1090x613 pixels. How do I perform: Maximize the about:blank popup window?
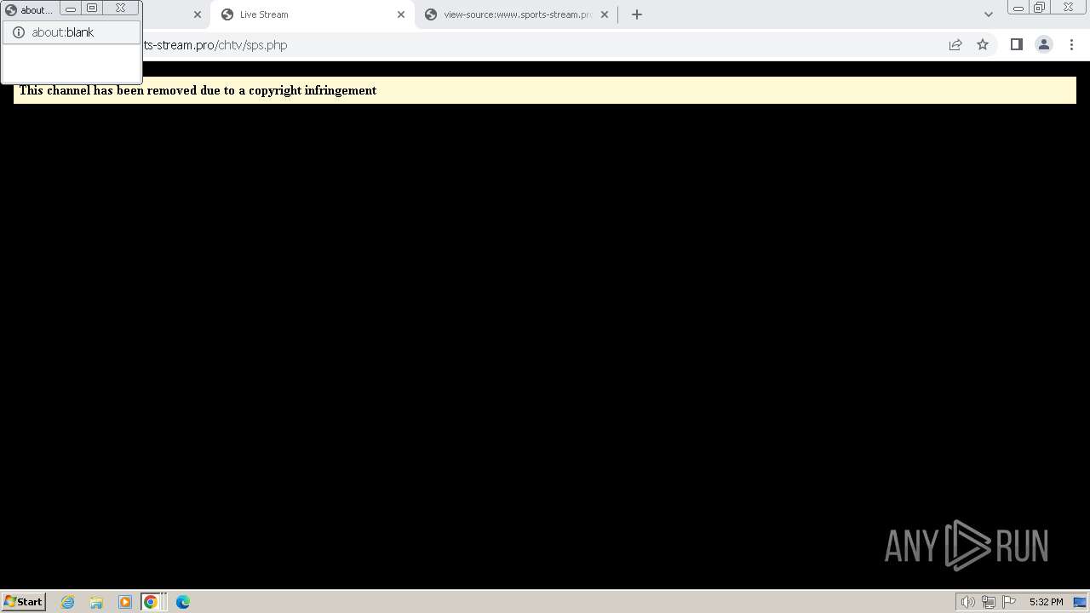(92, 9)
